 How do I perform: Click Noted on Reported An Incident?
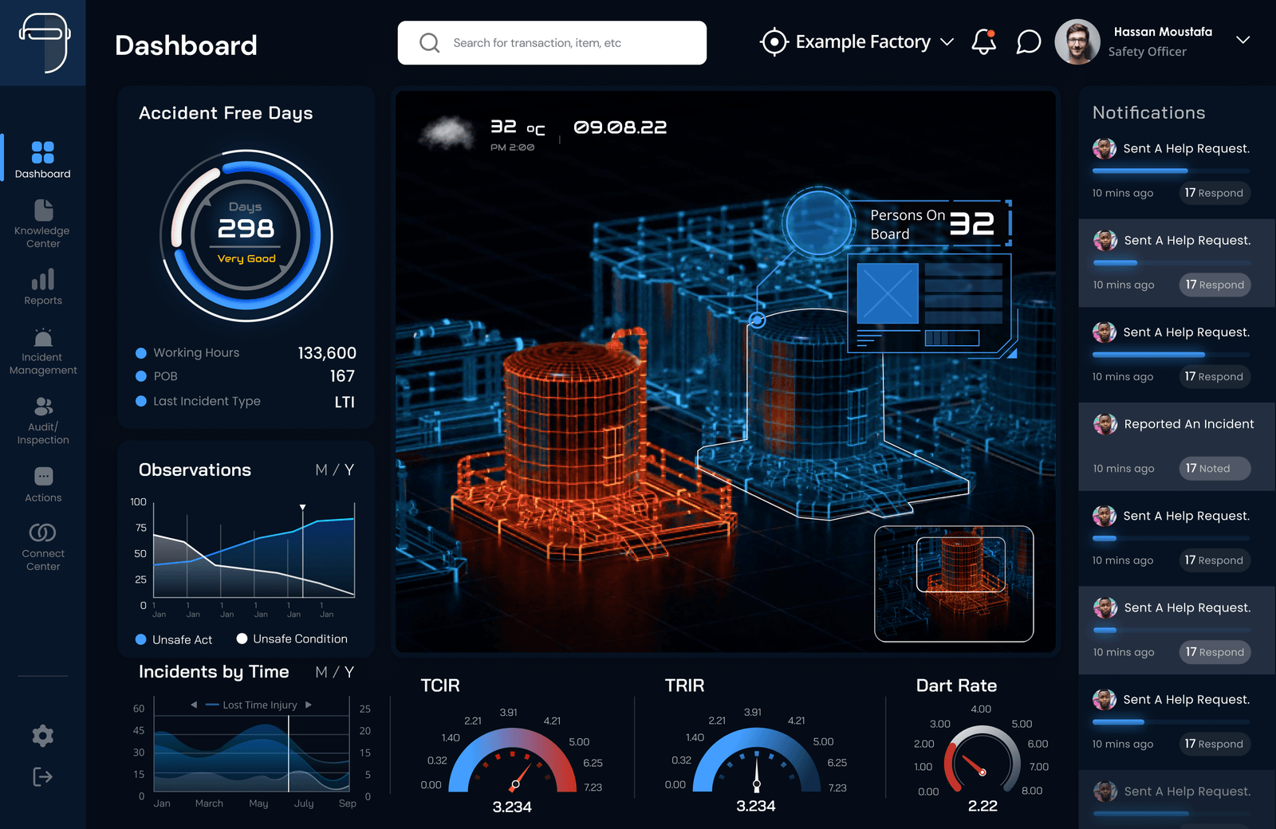[x=1215, y=469]
